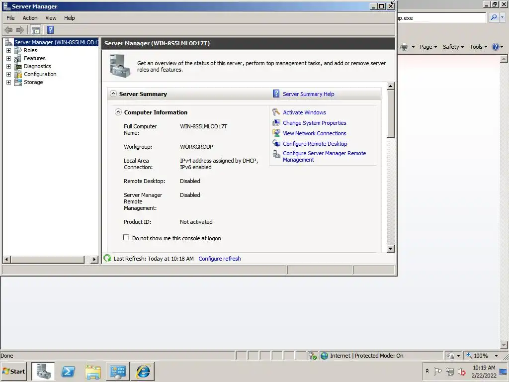This screenshot has width=509, height=382.
Task: Open the Tools dropdown in Internet Explorer
Action: (x=478, y=47)
